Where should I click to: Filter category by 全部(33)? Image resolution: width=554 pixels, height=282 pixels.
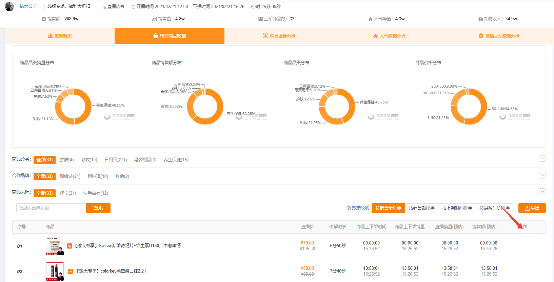[x=44, y=160]
